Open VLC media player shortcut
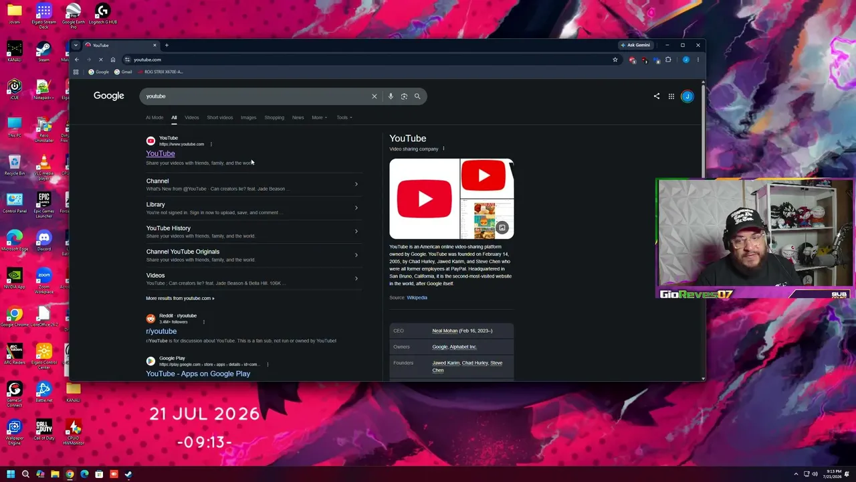The height and width of the screenshot is (482, 856). tap(43, 167)
